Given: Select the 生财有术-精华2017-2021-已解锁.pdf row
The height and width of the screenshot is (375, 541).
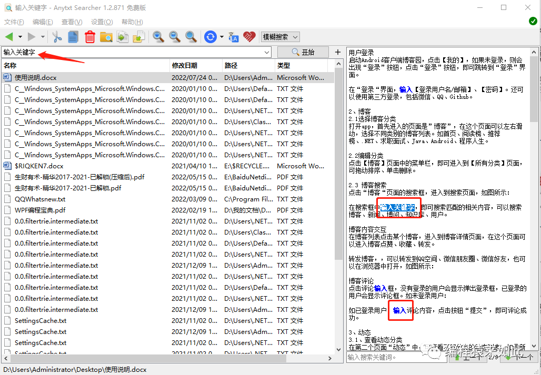Looking at the screenshot, I should tap(168, 188).
